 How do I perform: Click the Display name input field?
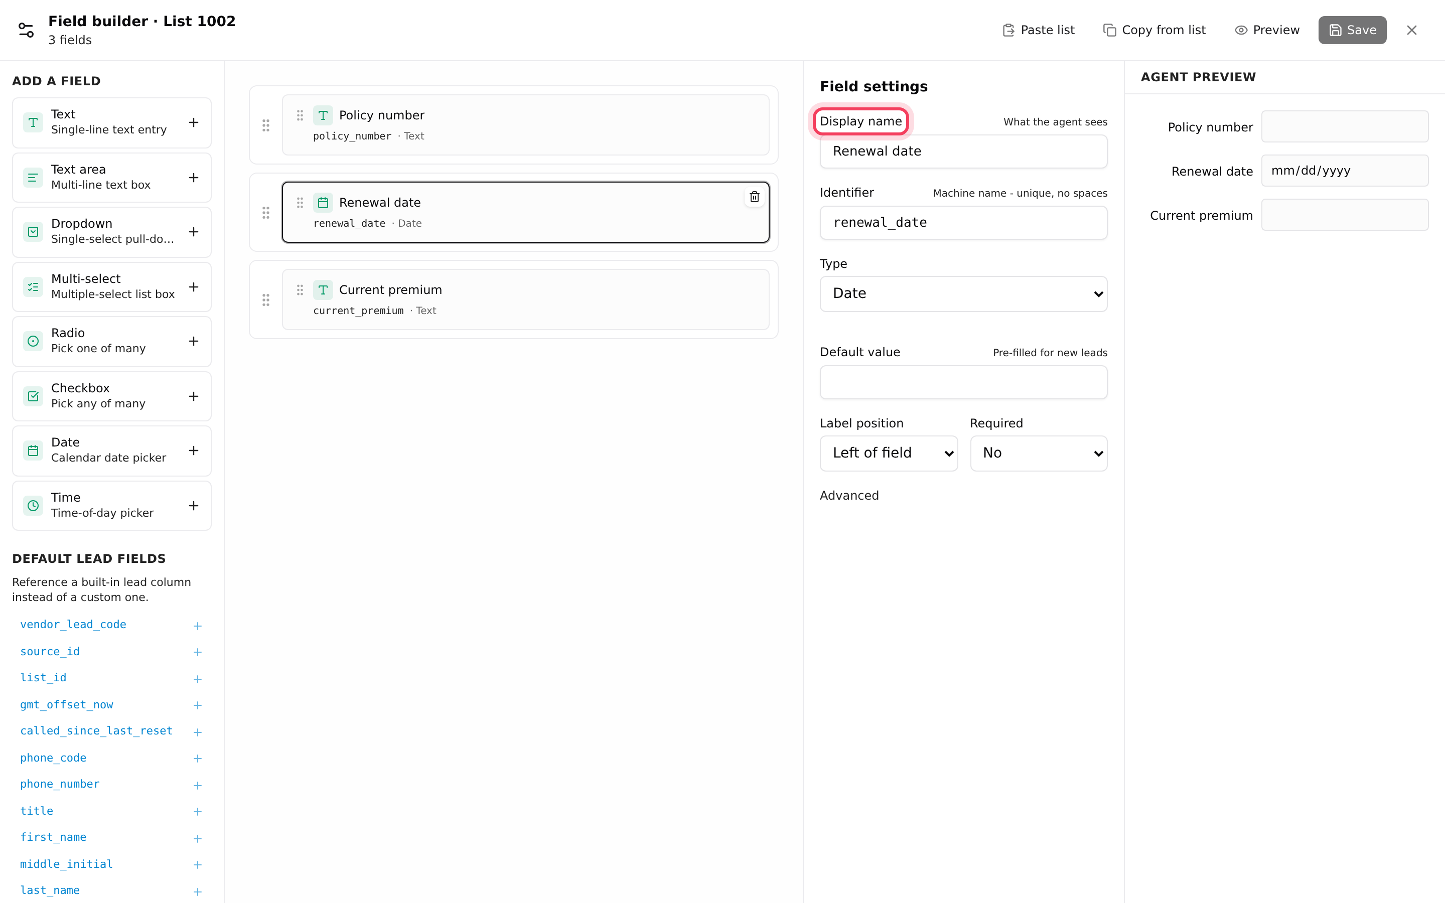(963, 151)
